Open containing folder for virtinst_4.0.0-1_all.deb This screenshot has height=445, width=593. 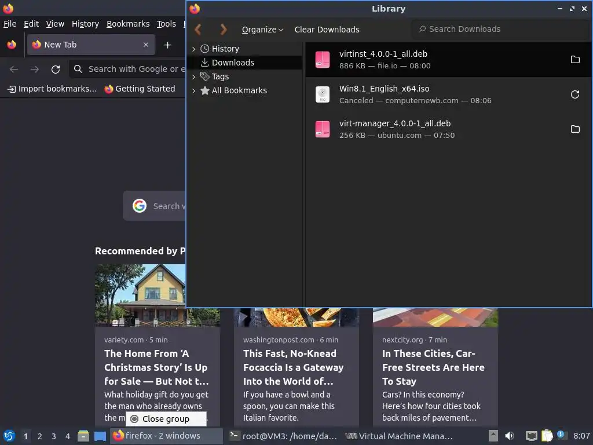click(575, 60)
